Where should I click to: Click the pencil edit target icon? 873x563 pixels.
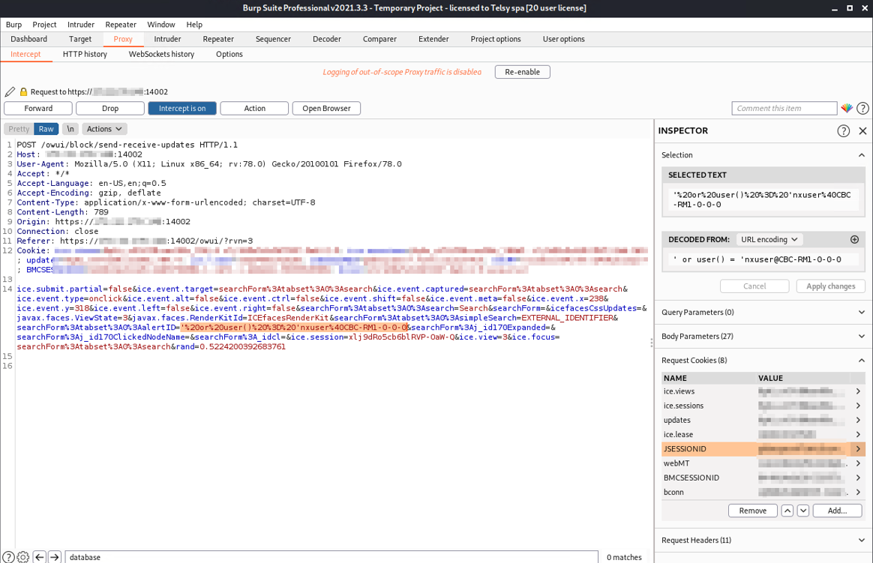pyautogui.click(x=10, y=91)
